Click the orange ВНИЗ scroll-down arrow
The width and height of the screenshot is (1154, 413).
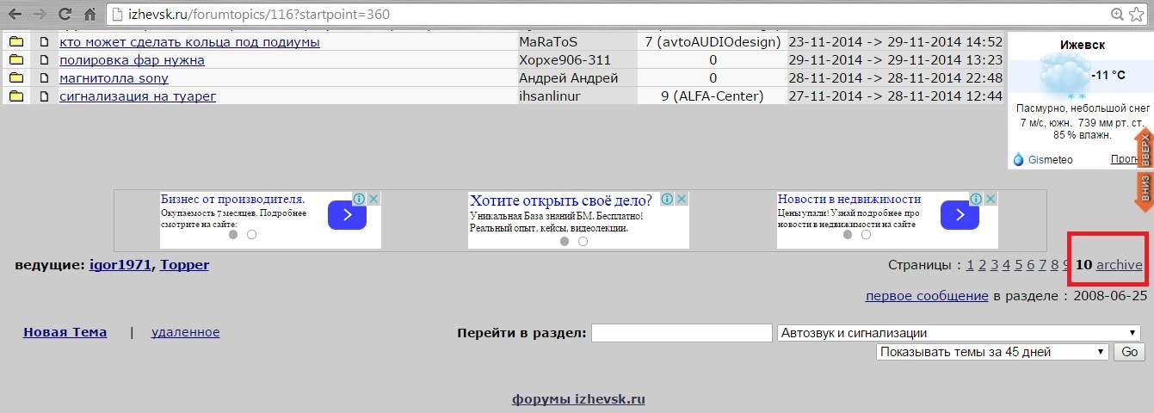[x=1145, y=190]
